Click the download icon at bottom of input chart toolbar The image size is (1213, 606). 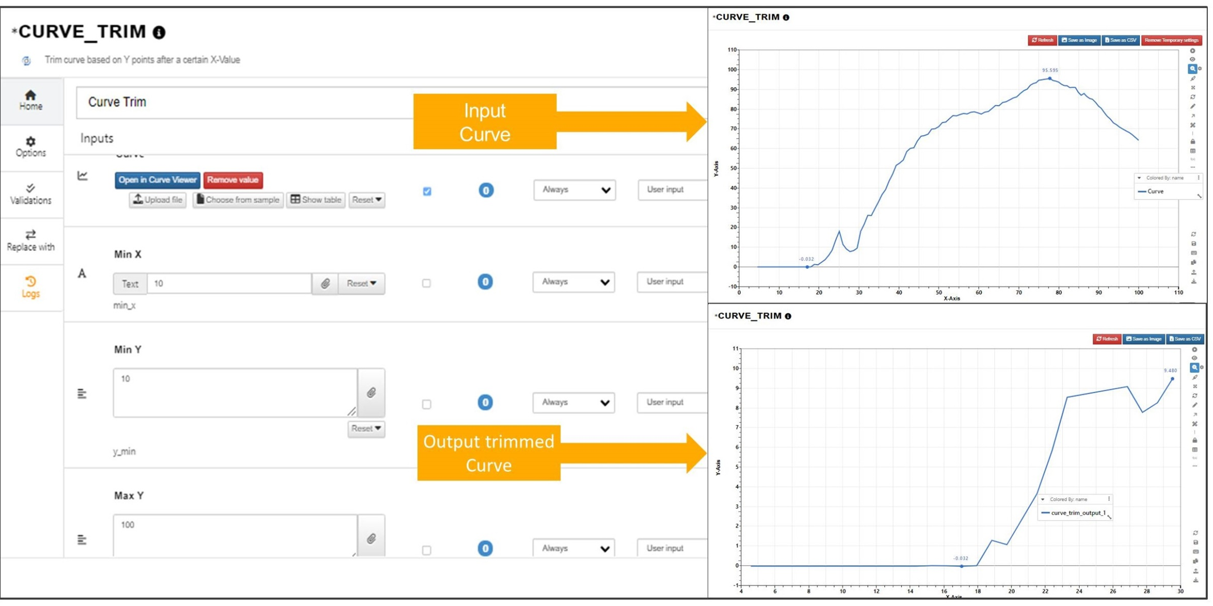[1194, 282]
